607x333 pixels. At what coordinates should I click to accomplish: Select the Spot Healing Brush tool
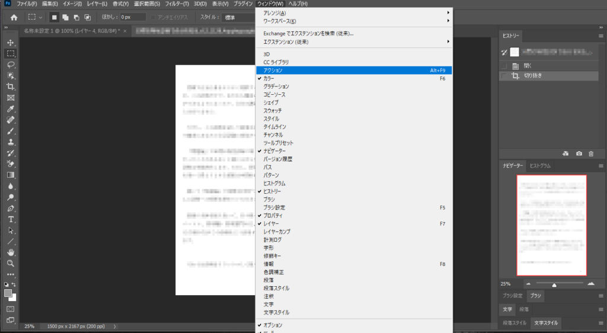pyautogui.click(x=11, y=120)
